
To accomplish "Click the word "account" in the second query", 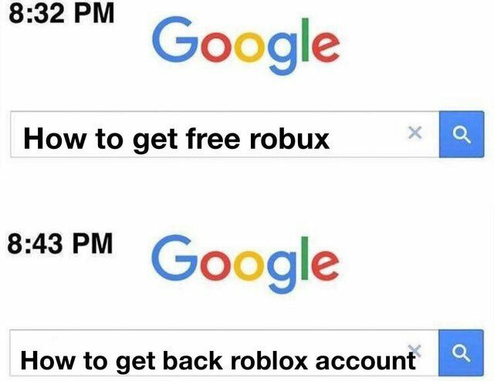I will [x=365, y=360].
